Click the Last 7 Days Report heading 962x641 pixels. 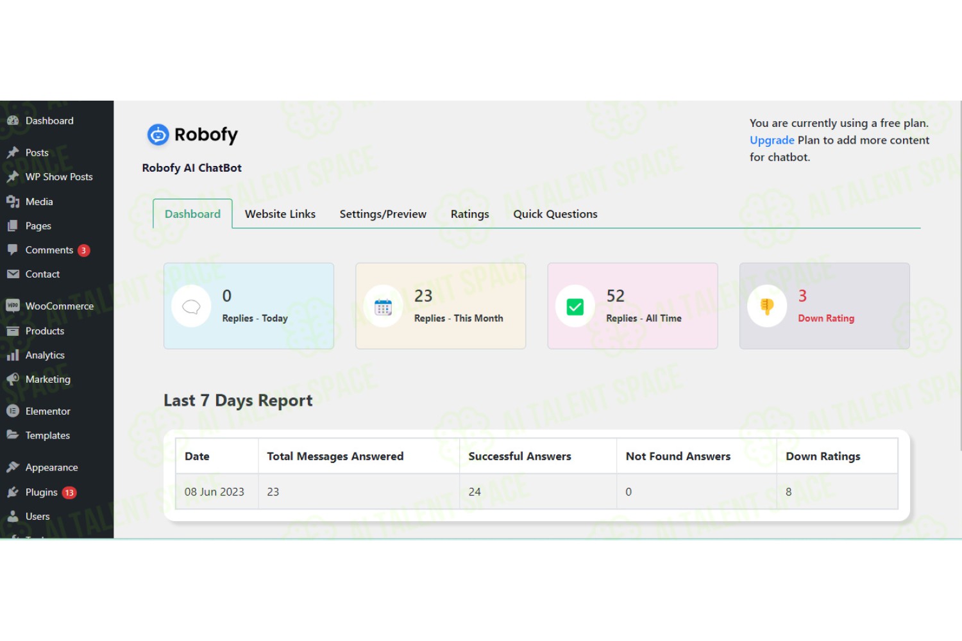[x=238, y=401]
